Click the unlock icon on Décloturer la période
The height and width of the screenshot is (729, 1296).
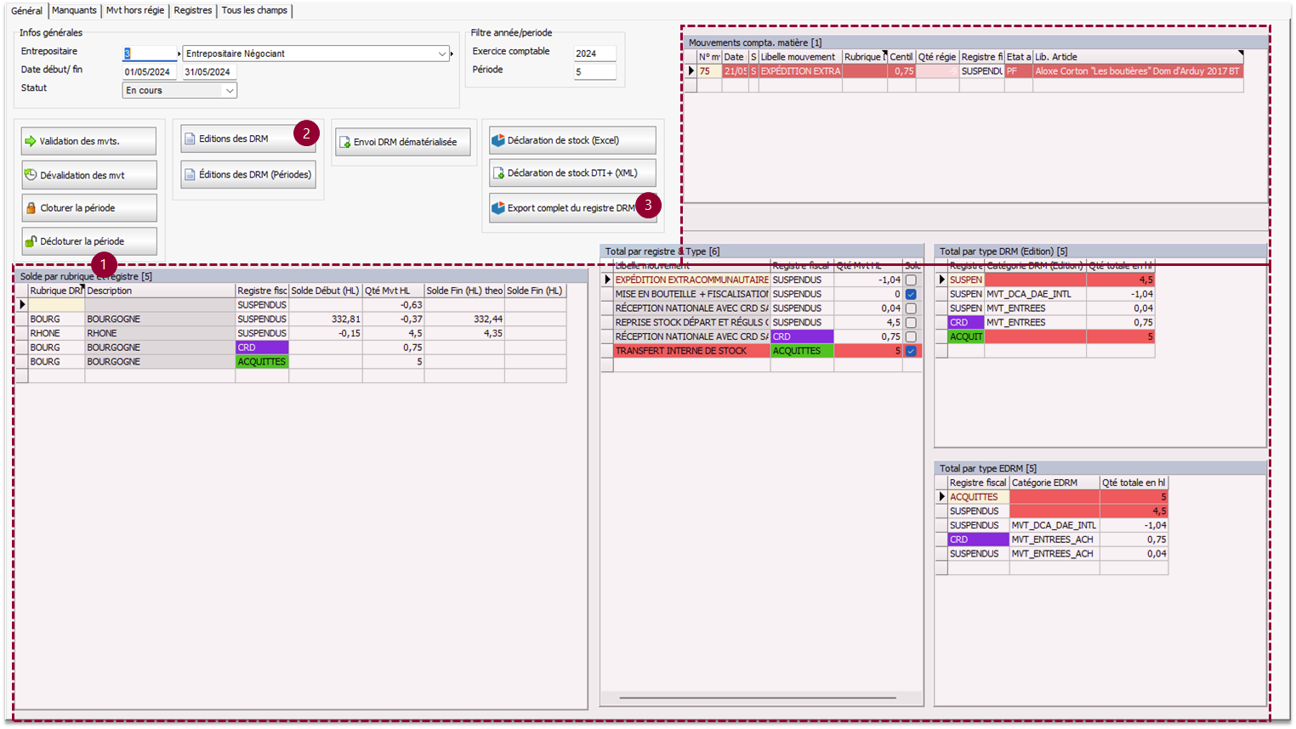tap(31, 241)
